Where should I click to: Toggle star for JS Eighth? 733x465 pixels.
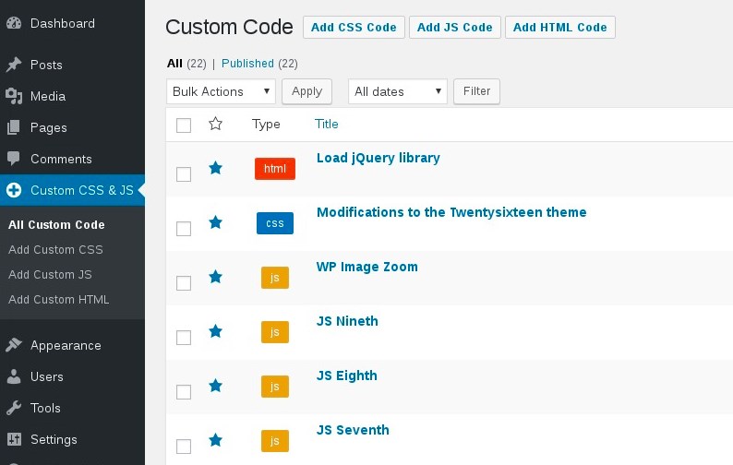click(x=215, y=385)
